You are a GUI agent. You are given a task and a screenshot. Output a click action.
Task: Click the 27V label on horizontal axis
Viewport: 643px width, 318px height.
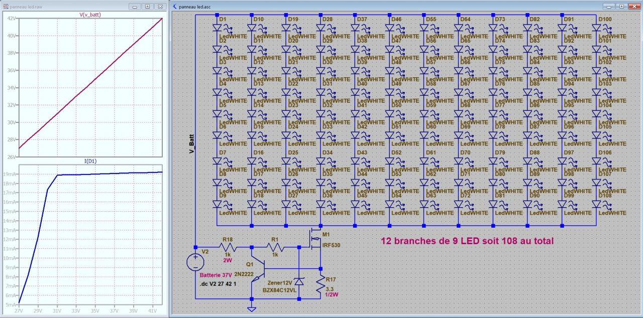point(19,311)
